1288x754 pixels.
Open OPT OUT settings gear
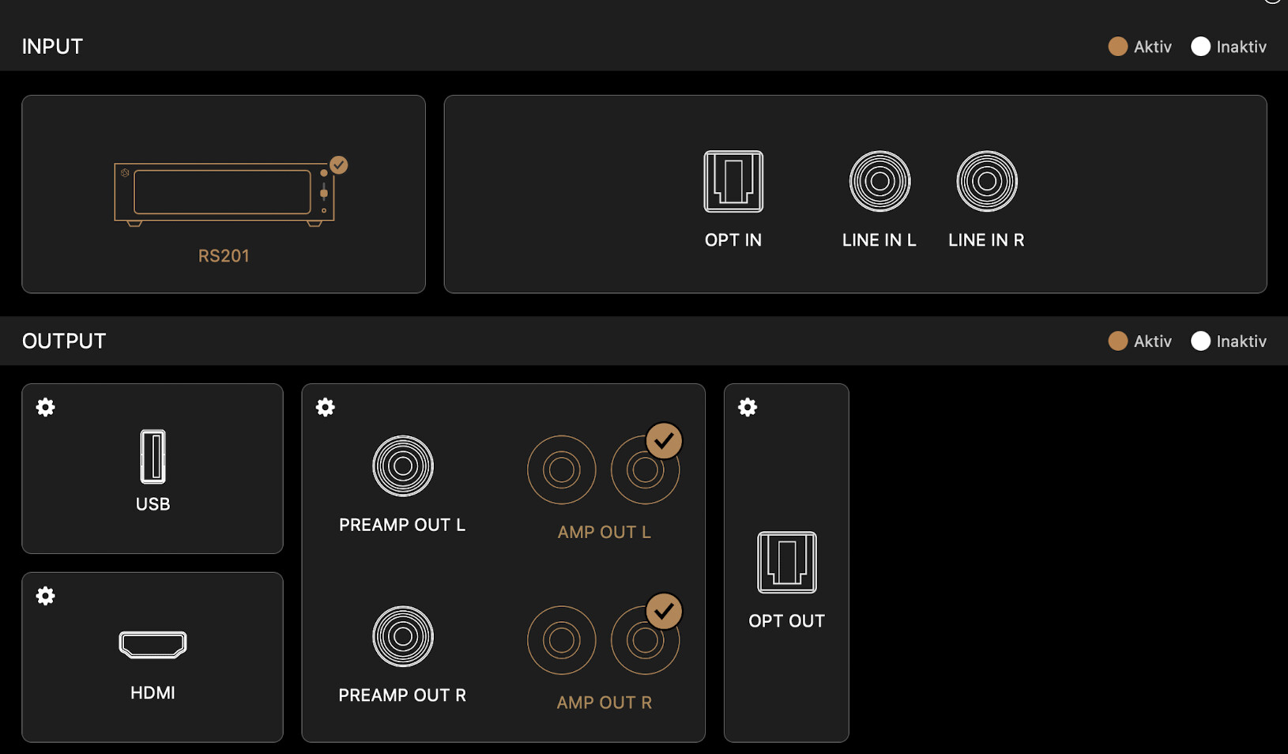(x=748, y=407)
